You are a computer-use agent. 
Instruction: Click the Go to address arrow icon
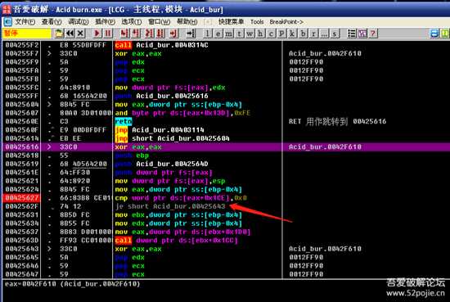pos(191,34)
